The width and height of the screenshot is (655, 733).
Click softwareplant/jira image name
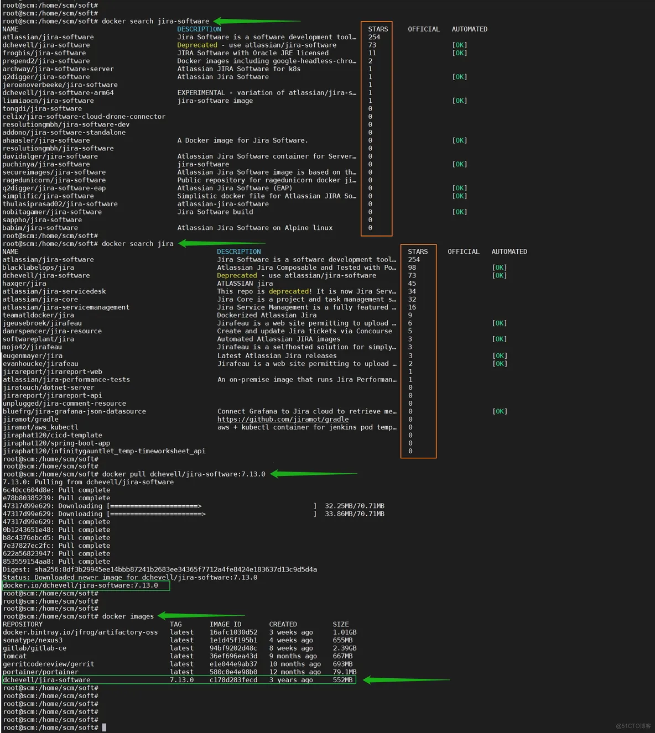[x=38, y=339]
